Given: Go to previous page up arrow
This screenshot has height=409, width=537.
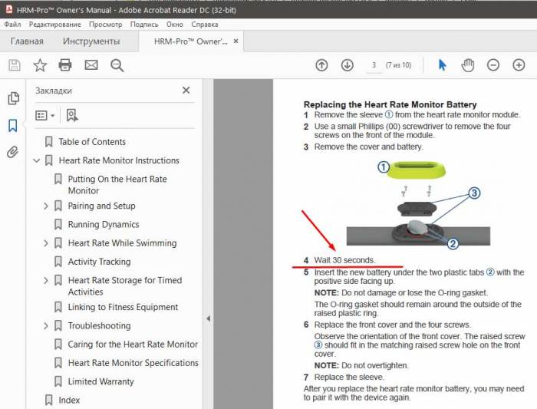Looking at the screenshot, I should click(321, 65).
